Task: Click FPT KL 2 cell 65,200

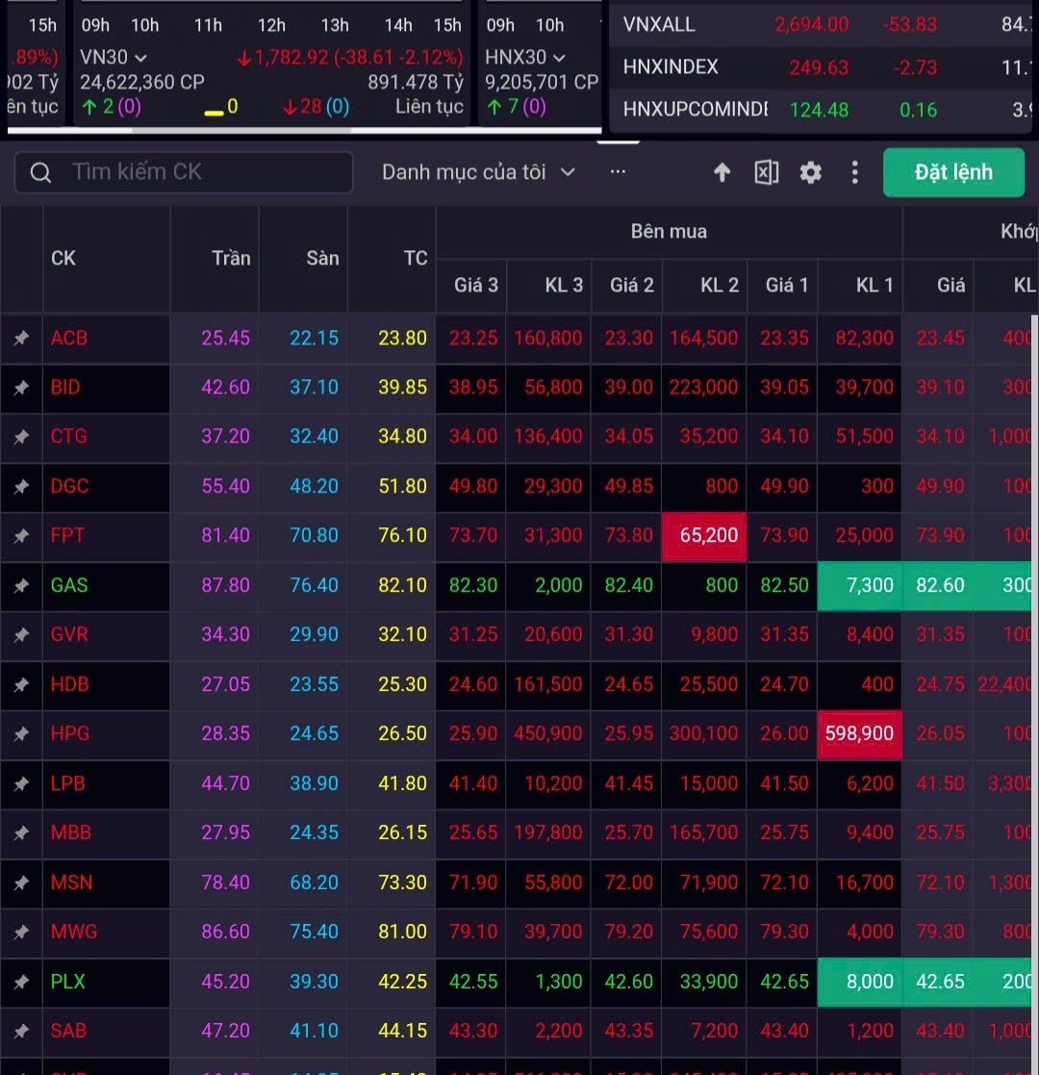Action: click(704, 536)
